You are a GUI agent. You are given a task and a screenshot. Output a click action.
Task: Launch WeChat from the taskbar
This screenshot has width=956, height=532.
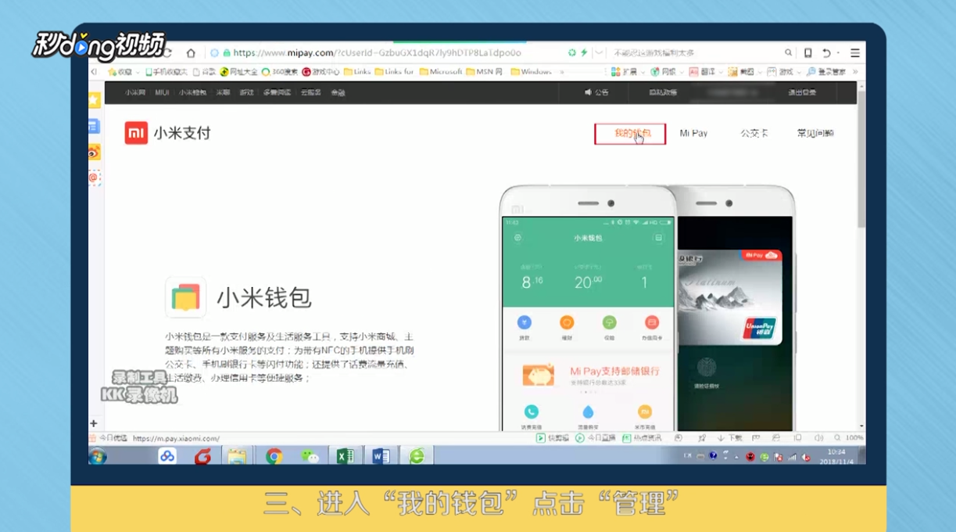pos(311,455)
